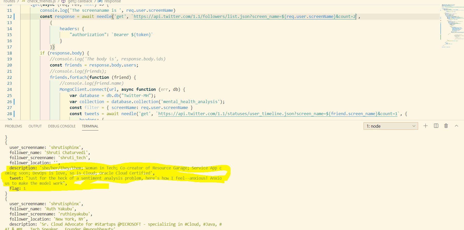Click 'const friends' declaration on line 20
This screenshot has height=230, width=464.
pyautogui.click(x=66, y=65)
